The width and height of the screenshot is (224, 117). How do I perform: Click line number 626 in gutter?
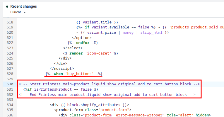click(10, 63)
